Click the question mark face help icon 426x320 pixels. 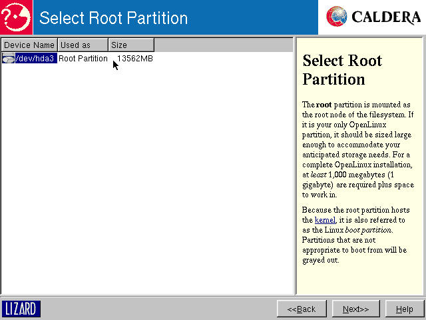click(16, 17)
